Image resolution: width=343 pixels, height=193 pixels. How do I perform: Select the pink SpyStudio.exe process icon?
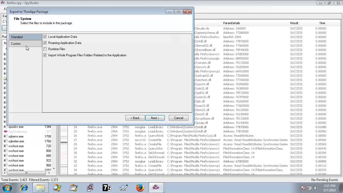5,132
